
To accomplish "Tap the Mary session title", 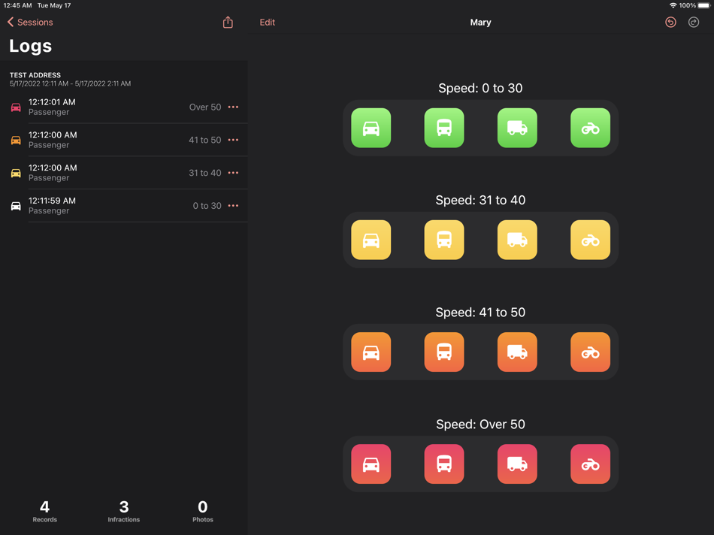I will pyautogui.click(x=480, y=22).
